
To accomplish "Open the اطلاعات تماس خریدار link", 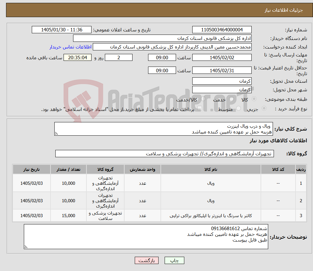I will click(71, 47).
